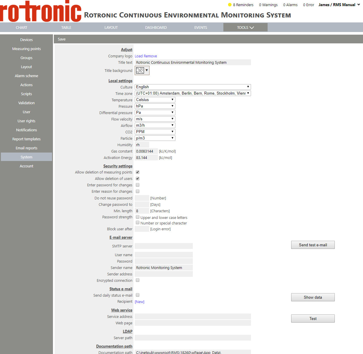Open Account in the sidebar
The image size is (363, 354).
click(x=26, y=166)
